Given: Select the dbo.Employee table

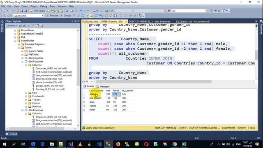Looking at the screenshot, I should click(x=36, y=110).
